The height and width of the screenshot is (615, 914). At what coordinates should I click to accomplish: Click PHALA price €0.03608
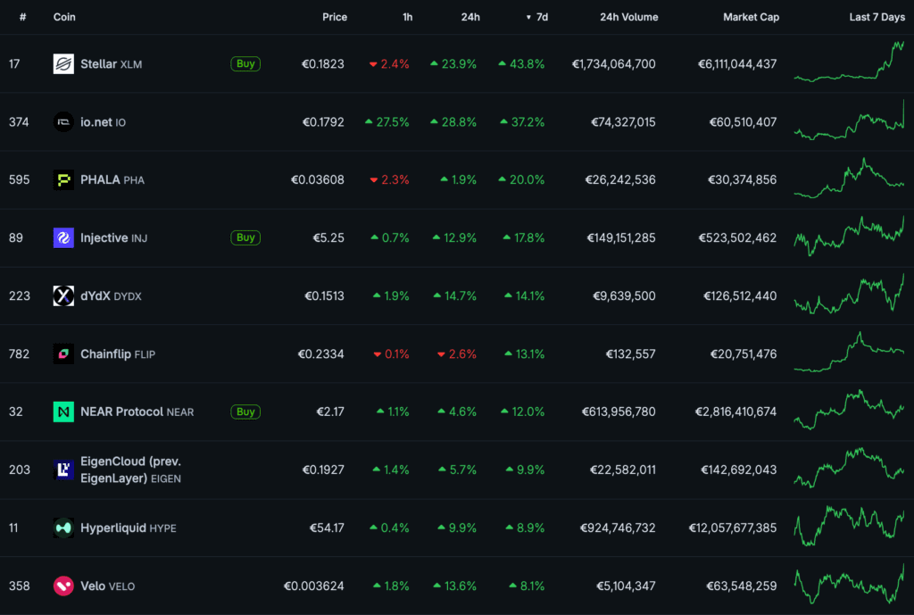click(x=317, y=179)
